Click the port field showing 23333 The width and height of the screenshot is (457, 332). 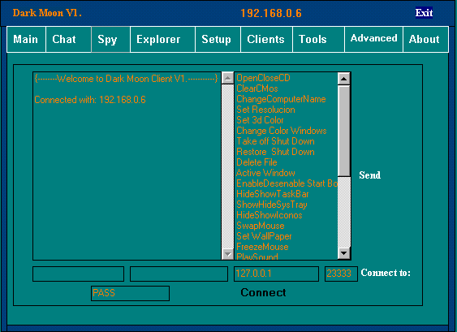[341, 274]
